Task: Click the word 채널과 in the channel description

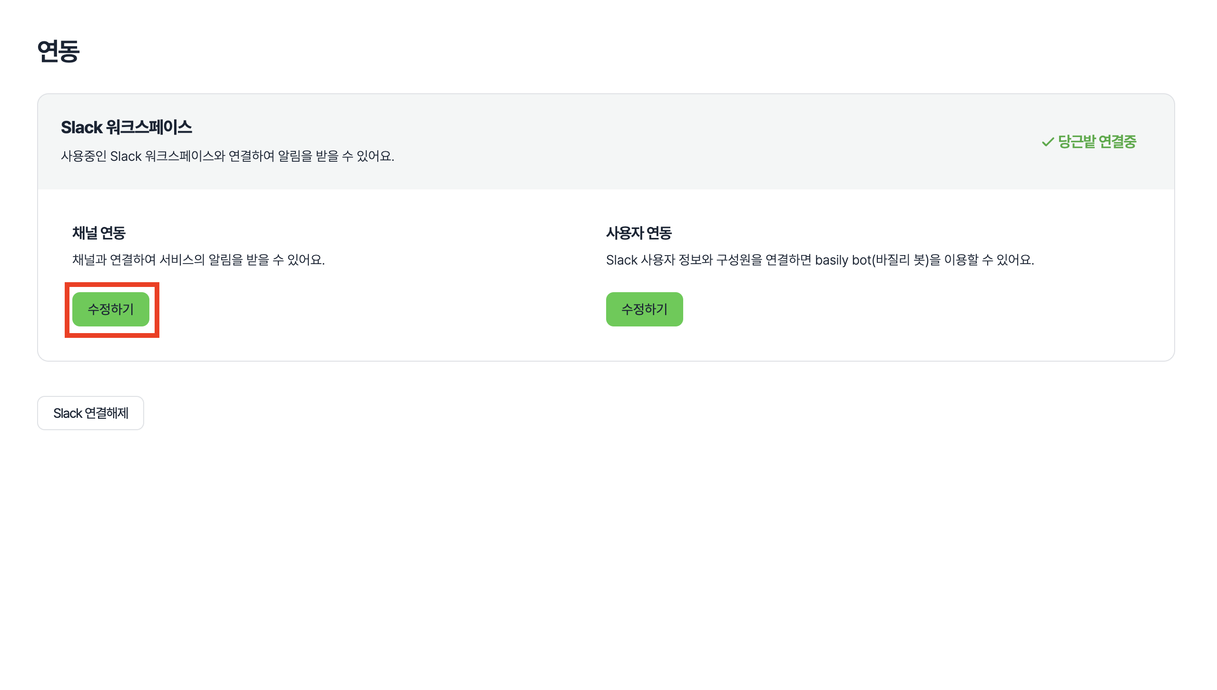Action: (89, 260)
